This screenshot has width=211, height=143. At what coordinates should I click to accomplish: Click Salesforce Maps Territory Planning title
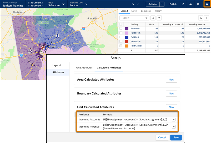pos(13,4)
